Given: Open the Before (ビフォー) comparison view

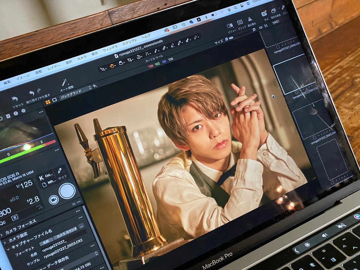Looking at the screenshot, I should (x=230, y=25).
